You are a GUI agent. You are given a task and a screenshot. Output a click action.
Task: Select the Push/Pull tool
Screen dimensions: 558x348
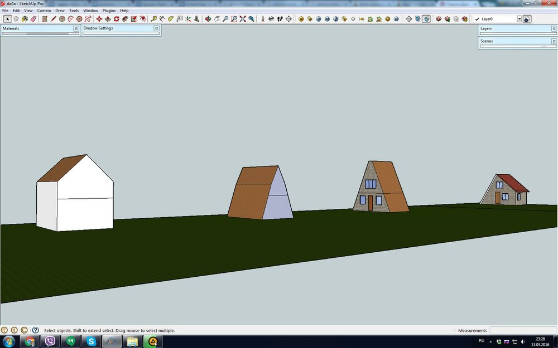(108, 18)
